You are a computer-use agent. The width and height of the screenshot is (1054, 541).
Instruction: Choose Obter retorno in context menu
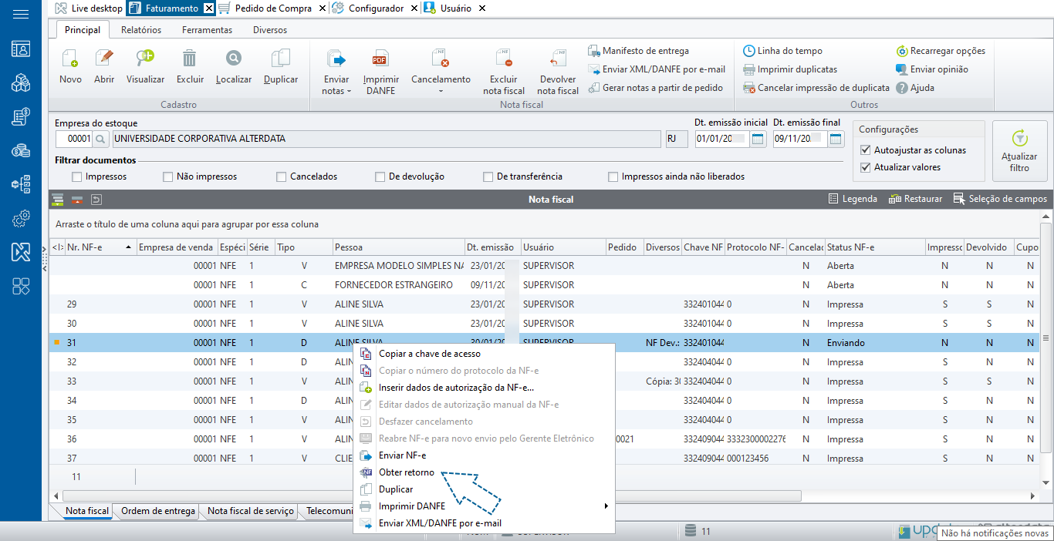click(x=407, y=472)
